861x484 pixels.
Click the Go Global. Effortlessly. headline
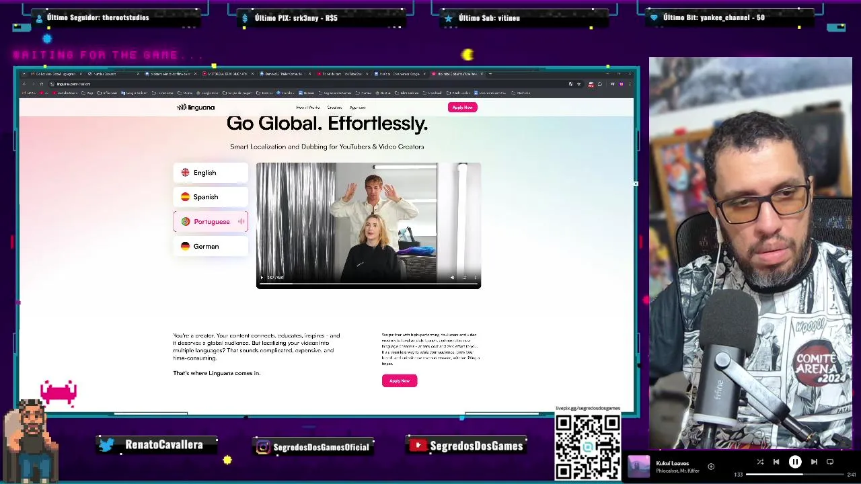point(327,124)
